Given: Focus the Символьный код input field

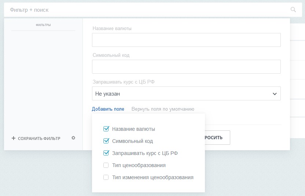Looking at the screenshot, I should tap(186, 67).
